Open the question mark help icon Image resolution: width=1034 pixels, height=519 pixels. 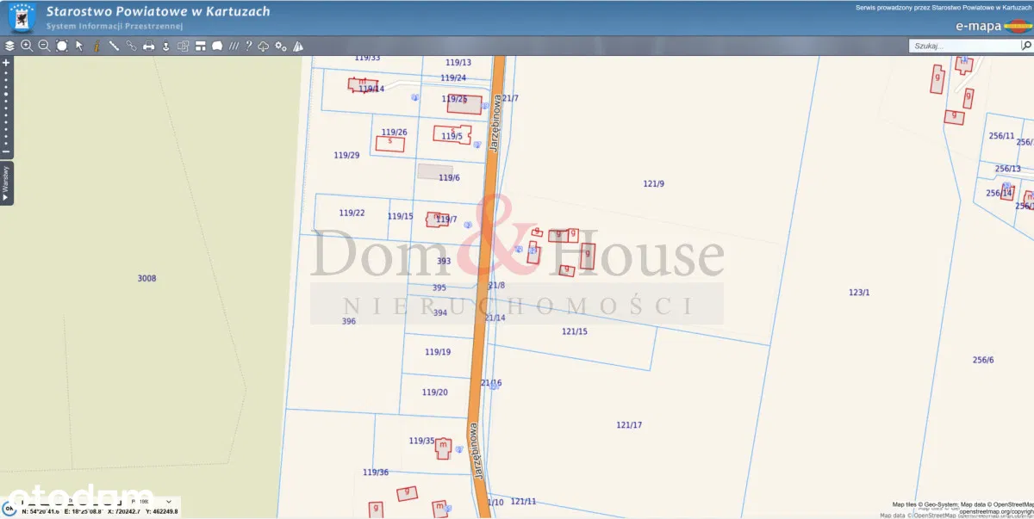[x=248, y=46]
